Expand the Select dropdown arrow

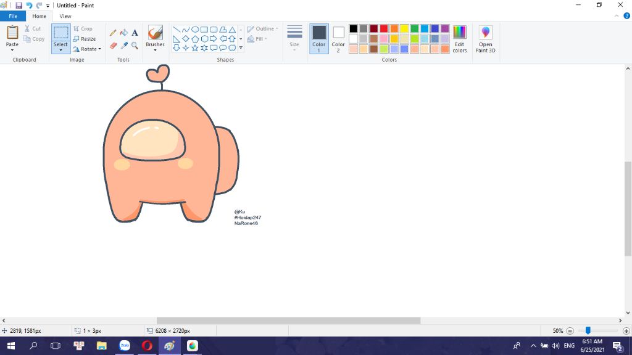point(61,50)
